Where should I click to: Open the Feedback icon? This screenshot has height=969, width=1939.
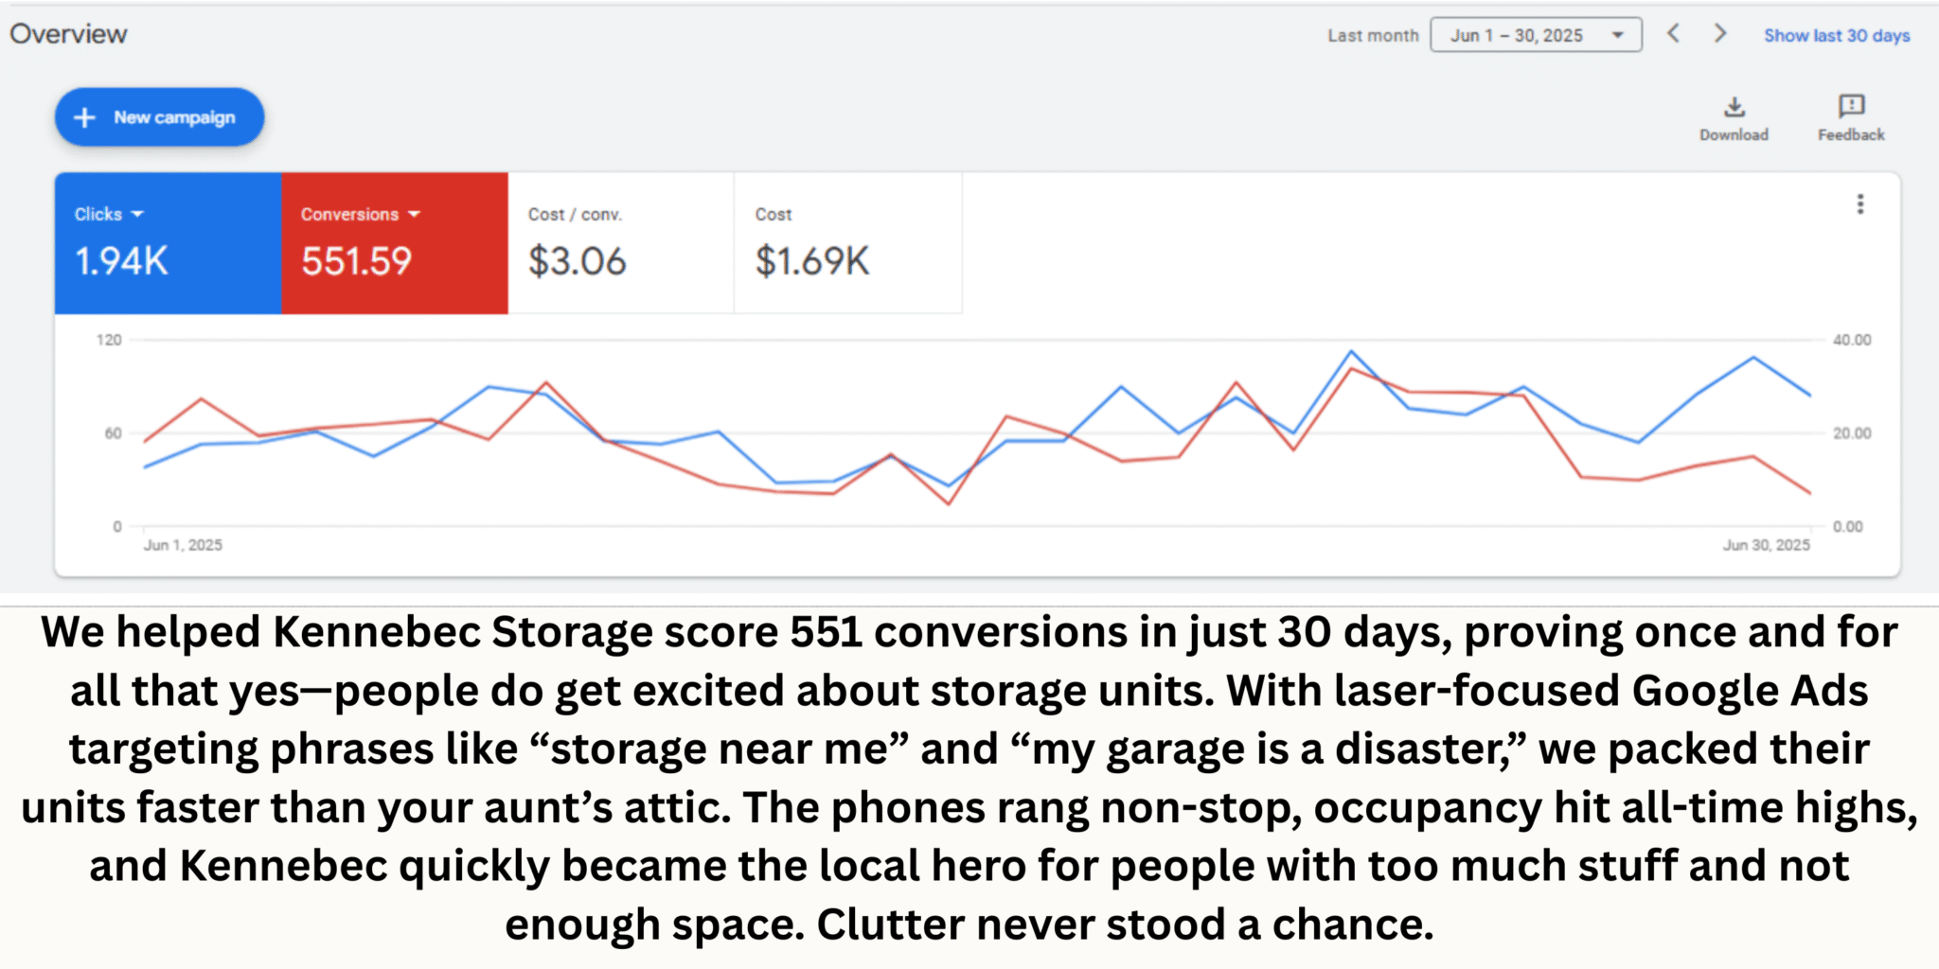point(1851,106)
